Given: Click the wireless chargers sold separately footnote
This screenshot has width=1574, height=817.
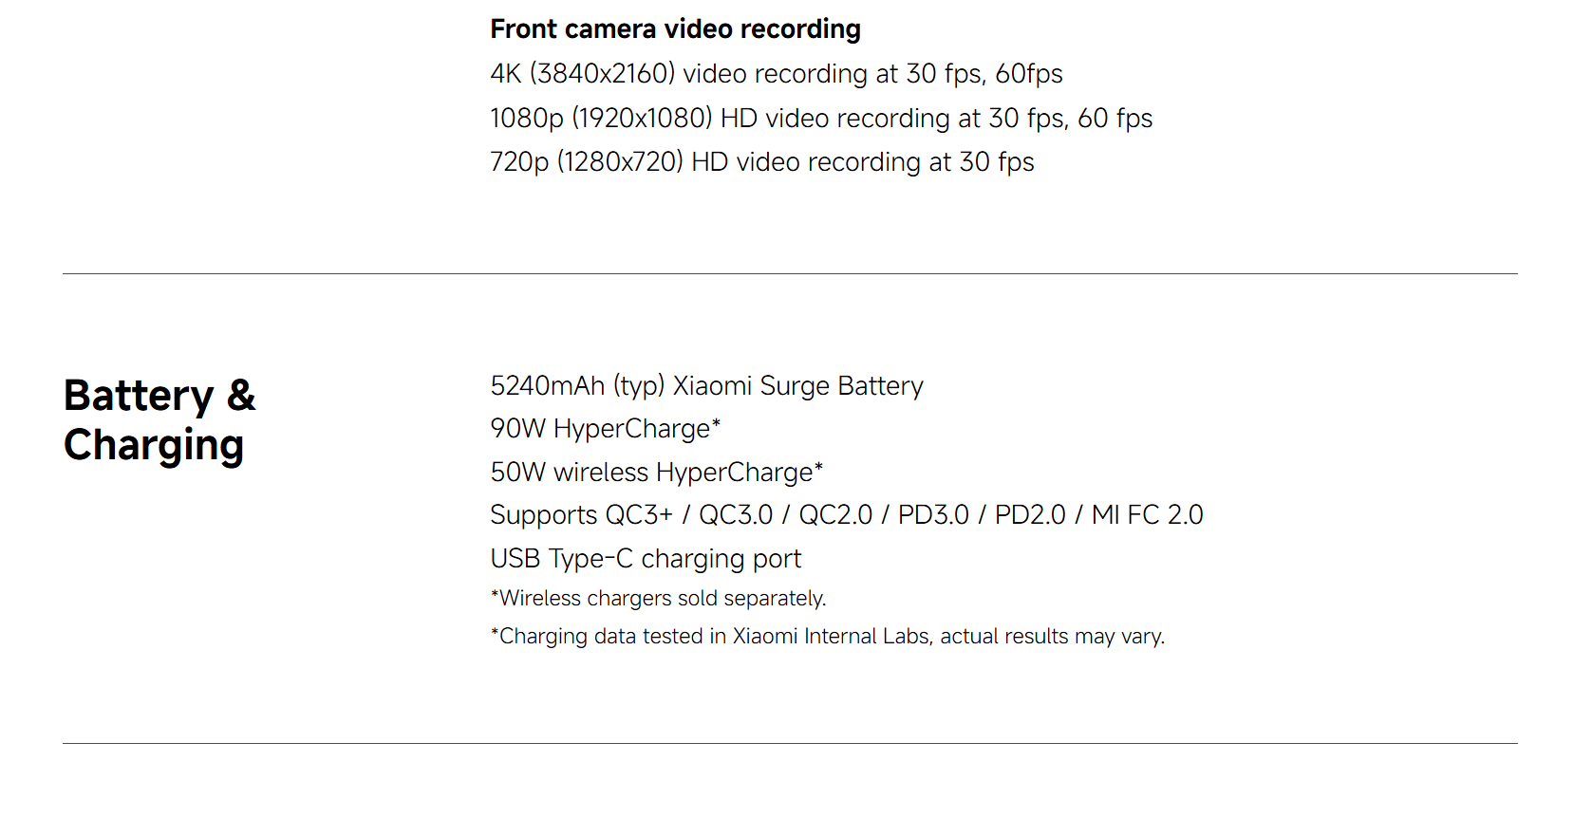Looking at the screenshot, I should click(x=658, y=599).
